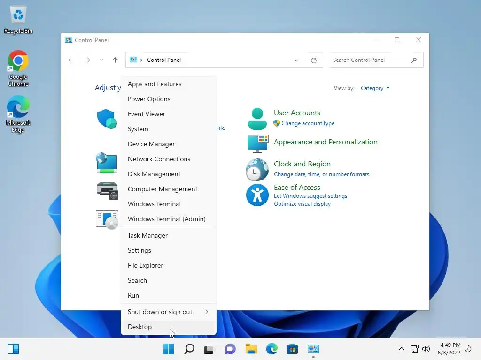Open Device Manager from the menu
This screenshot has height=360, width=481.
point(169,144)
